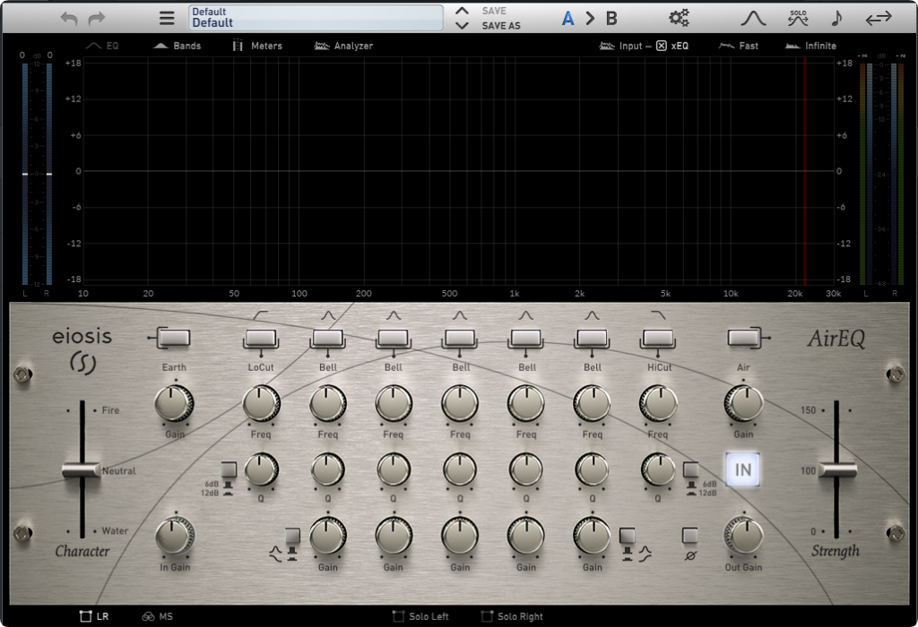Copy A to B with arrow

(x=590, y=19)
